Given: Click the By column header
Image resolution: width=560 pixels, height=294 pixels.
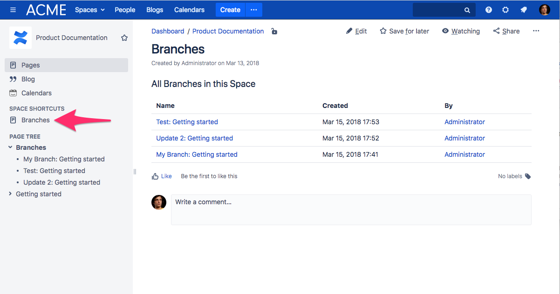Looking at the screenshot, I should 449,106.
